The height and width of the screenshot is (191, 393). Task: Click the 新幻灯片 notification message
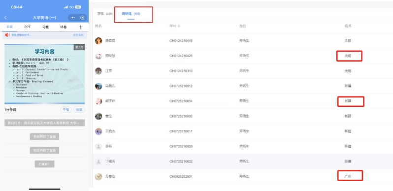click(x=45, y=123)
